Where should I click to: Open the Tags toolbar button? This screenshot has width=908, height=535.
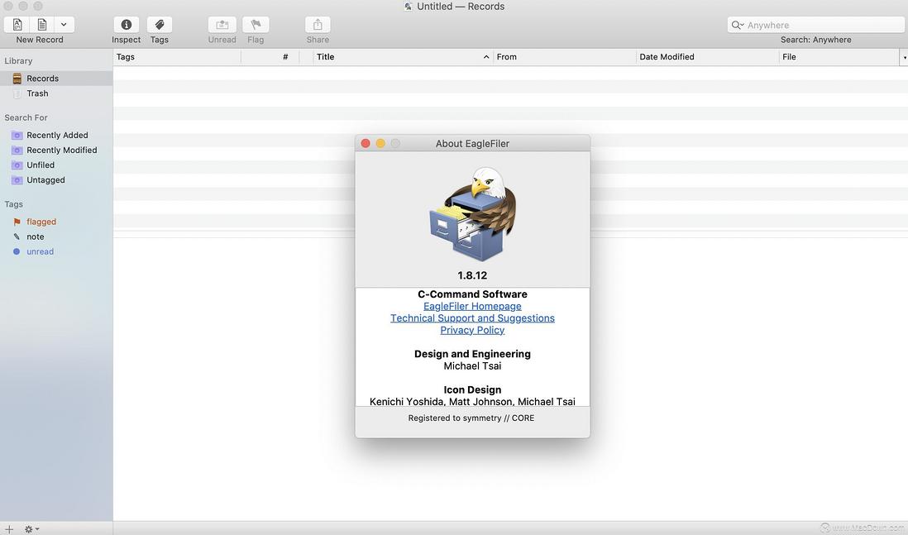click(x=160, y=25)
